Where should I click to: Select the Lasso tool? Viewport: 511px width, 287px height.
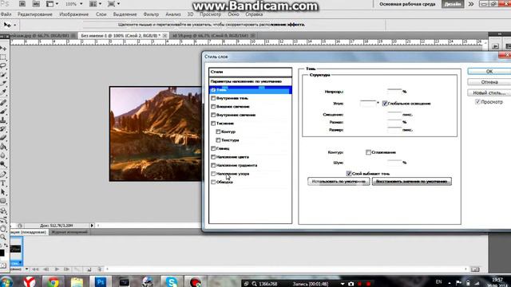[x=3, y=66]
